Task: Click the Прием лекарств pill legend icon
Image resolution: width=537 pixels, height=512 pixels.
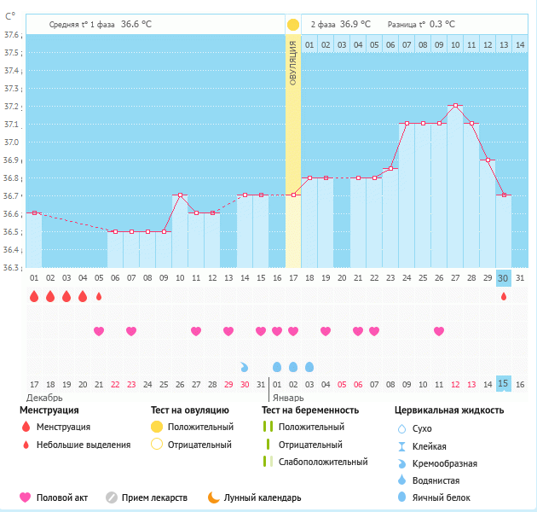Action: [111, 497]
